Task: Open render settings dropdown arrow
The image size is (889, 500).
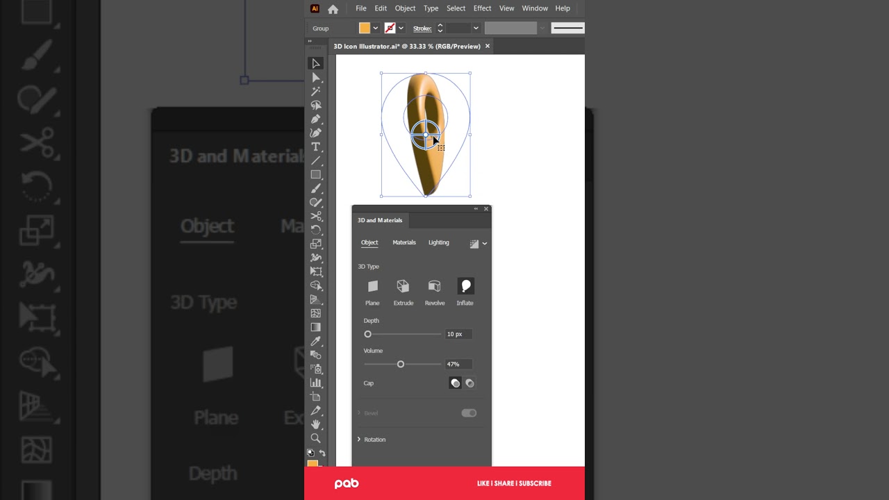Action: pos(485,244)
